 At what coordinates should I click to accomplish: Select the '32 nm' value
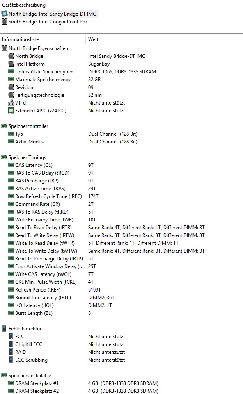point(95,95)
